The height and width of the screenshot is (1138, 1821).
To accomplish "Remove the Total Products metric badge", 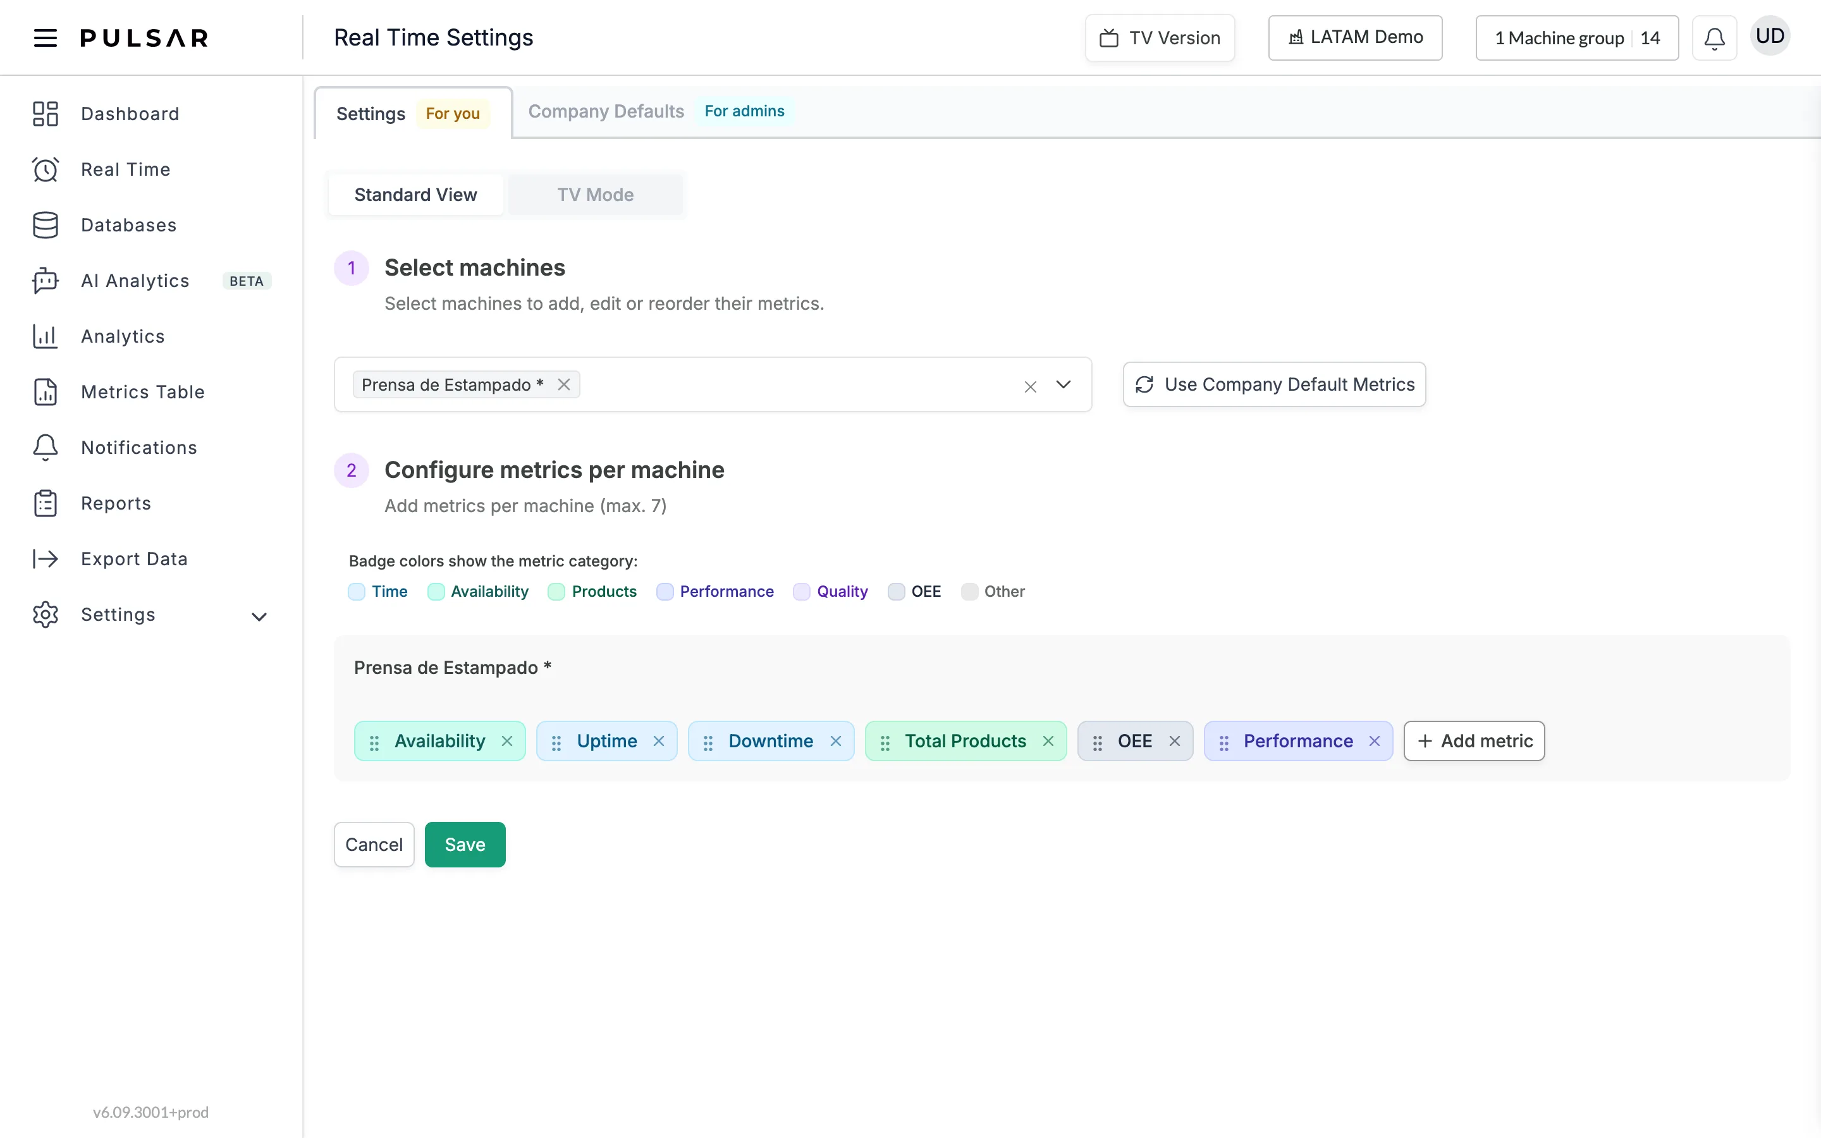I will click(1048, 742).
